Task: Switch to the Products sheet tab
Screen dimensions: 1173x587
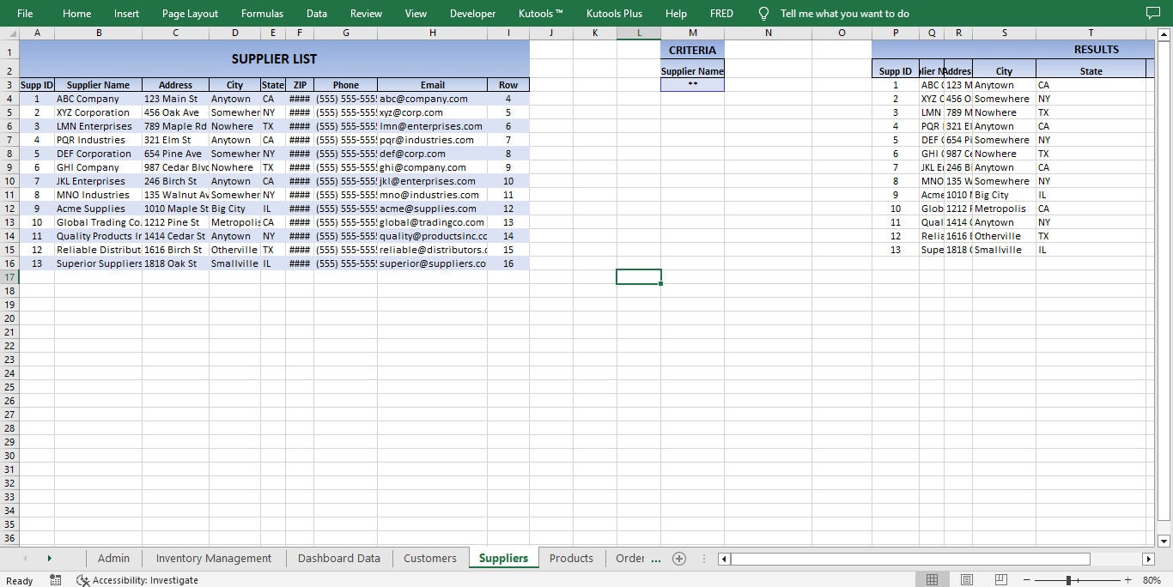Action: (571, 558)
